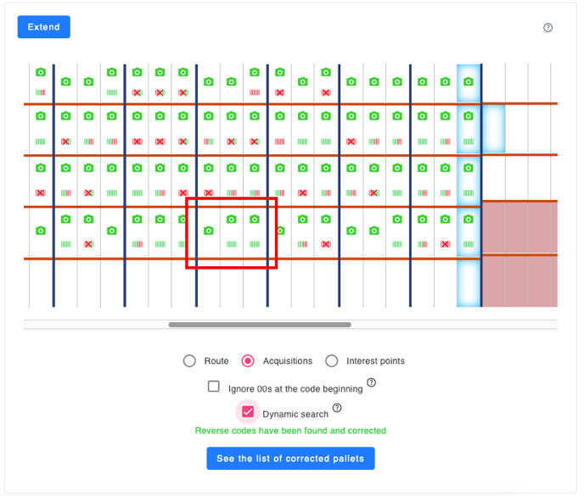Screen dimensions: 584x496
Task: Click the barcode icon under the top-left camera
Action: (41, 92)
